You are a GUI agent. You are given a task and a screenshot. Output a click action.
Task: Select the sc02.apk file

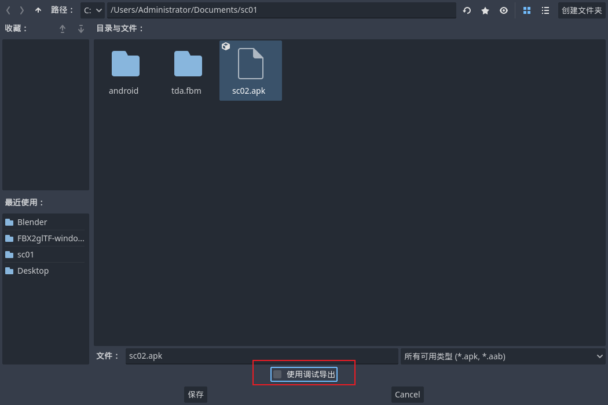pyautogui.click(x=251, y=71)
